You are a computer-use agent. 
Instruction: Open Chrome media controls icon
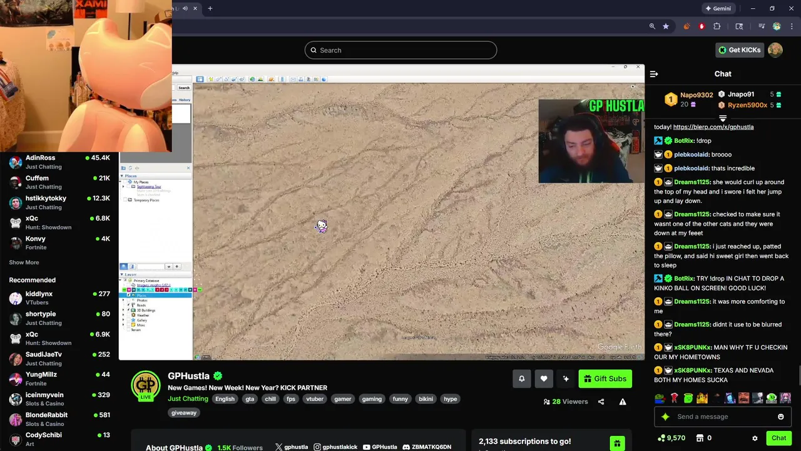tap(762, 26)
